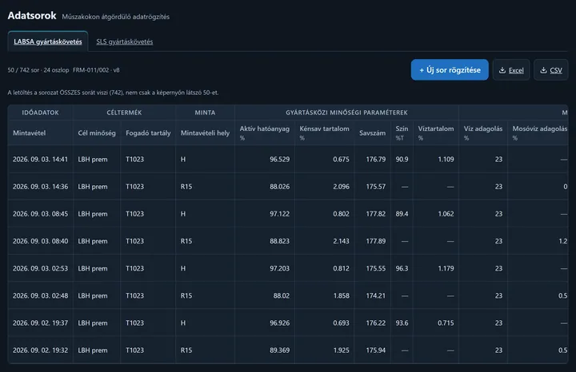
Task: Click the Savszám column header
Action: pyautogui.click(x=373, y=133)
